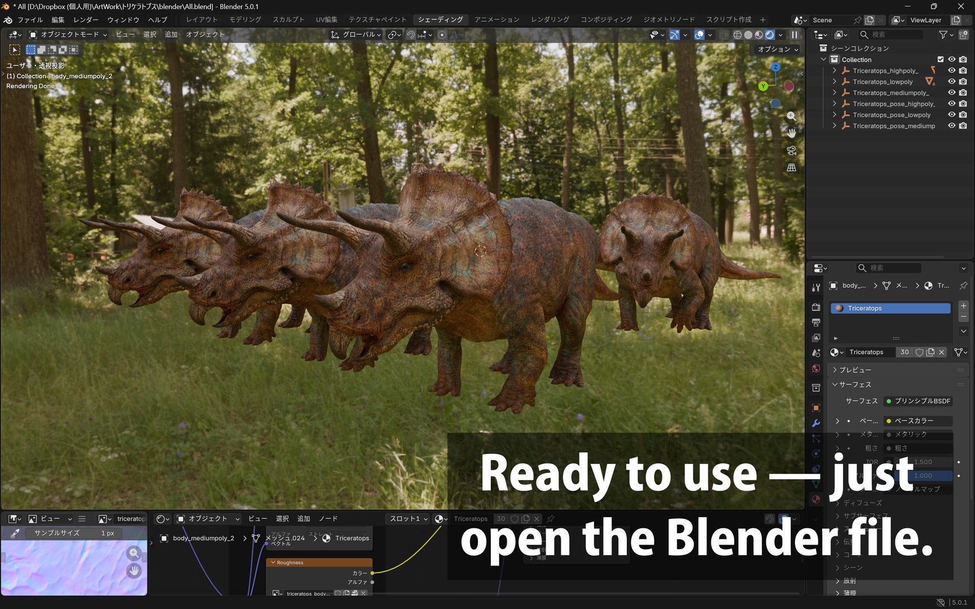Pin the Properties editor context

pyautogui.click(x=963, y=285)
